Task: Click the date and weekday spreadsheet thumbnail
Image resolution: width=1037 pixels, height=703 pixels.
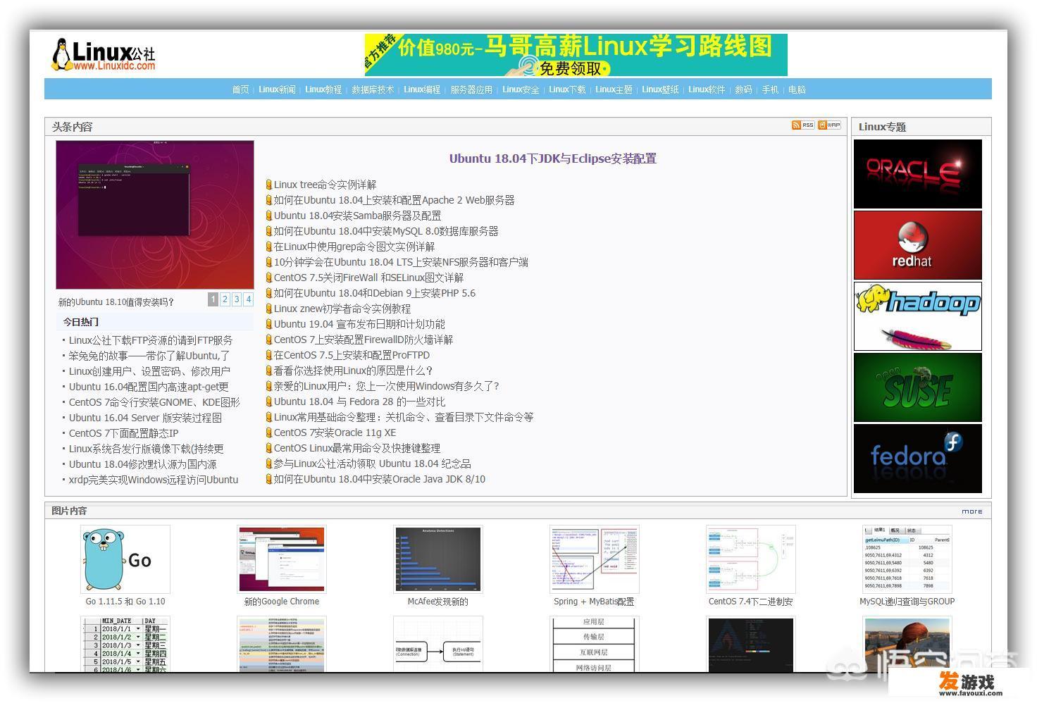Action: pyautogui.click(x=125, y=644)
